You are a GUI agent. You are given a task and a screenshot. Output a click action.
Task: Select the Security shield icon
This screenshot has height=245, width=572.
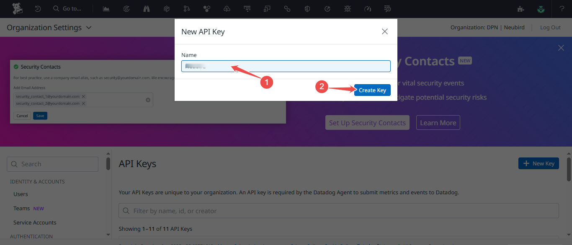pyautogui.click(x=307, y=8)
